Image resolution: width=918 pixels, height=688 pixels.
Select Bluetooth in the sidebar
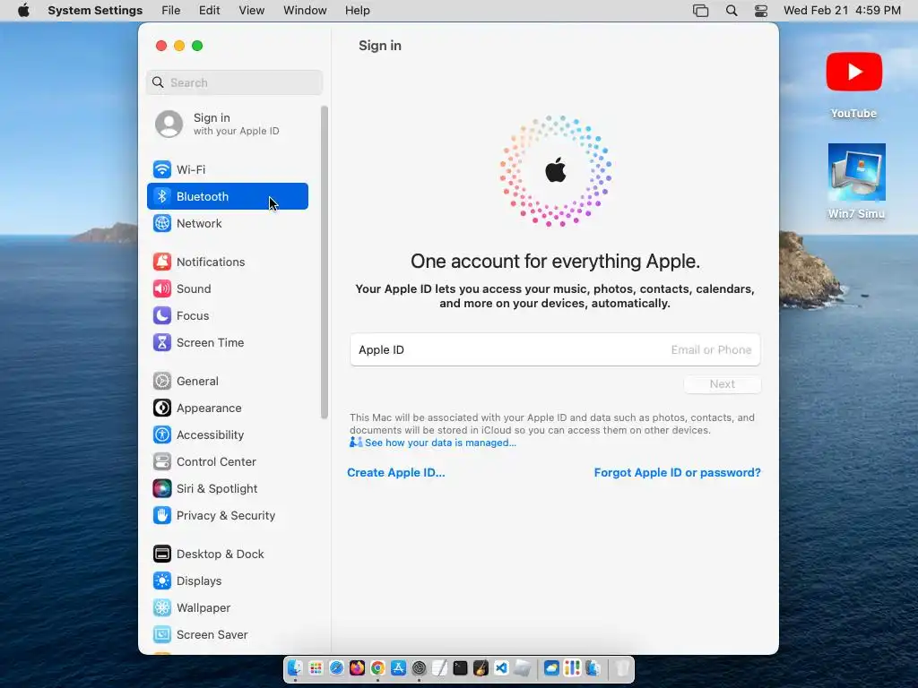point(227,196)
